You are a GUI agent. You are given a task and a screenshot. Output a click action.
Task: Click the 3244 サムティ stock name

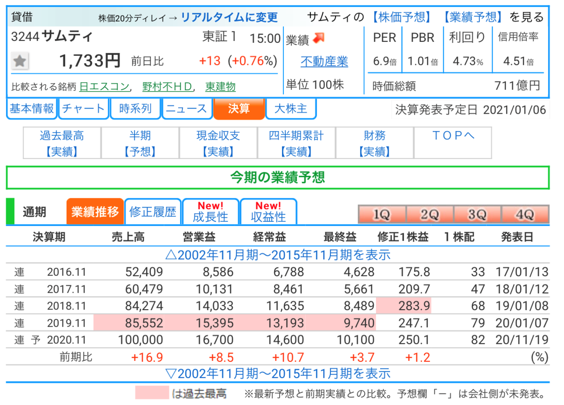(x=52, y=36)
